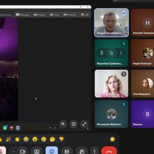This screenshot has width=154, height=154.
Task: Open more options three-dot menu in the Meet toolbar
Action: [x=94, y=151]
